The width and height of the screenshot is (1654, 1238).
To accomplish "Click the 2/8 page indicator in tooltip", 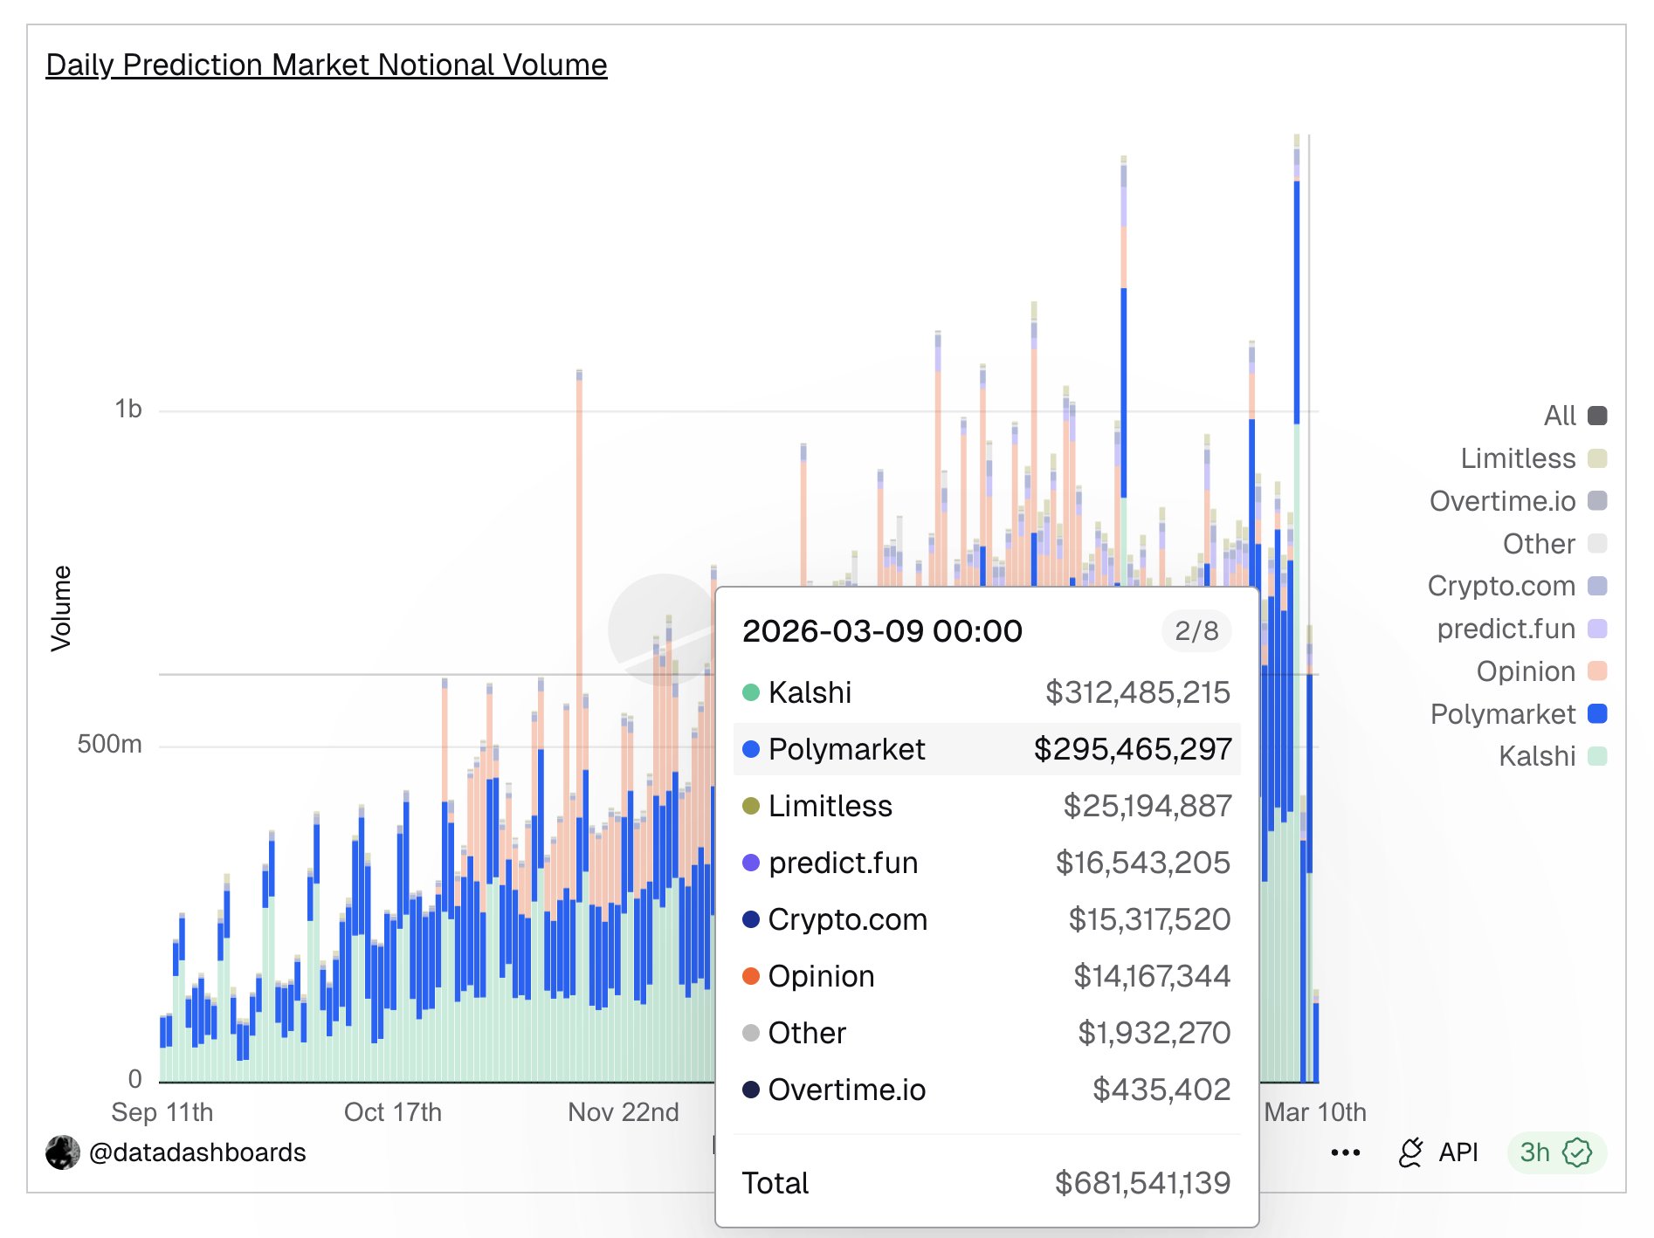I will click(x=1196, y=631).
